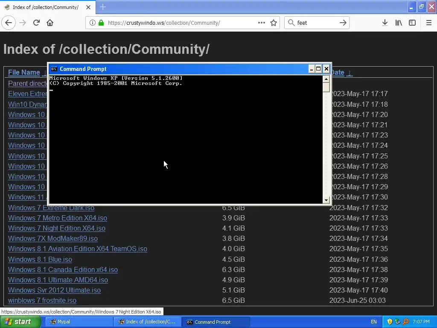The image size is (437, 328).
Task: Click the search field containing feet
Action: [316, 23]
